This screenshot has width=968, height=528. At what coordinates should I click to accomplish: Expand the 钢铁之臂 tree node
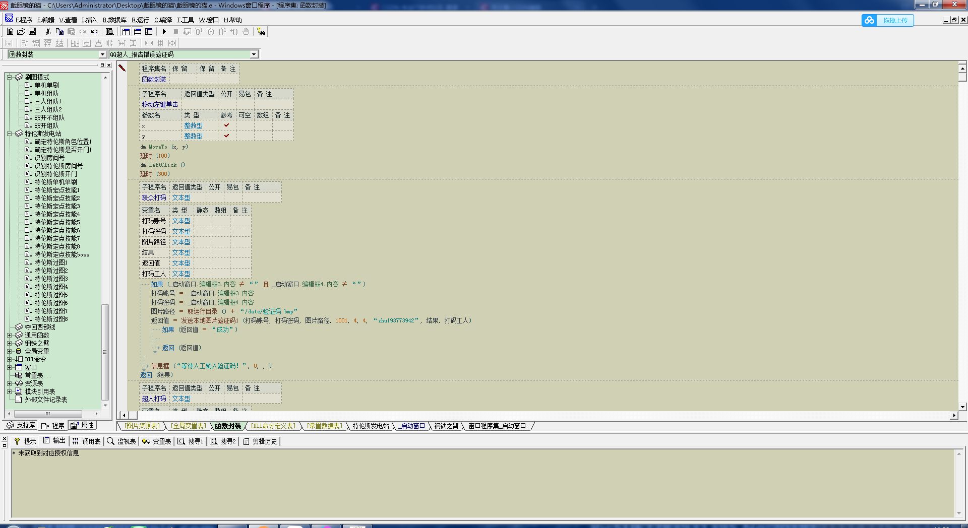(9, 343)
